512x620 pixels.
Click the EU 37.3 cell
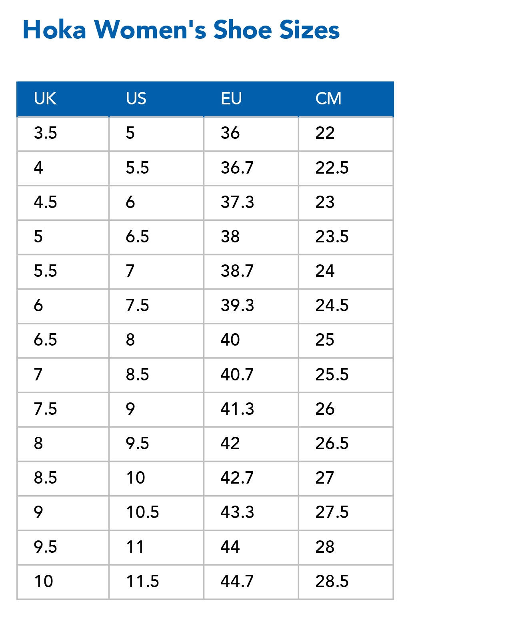pos(237,202)
